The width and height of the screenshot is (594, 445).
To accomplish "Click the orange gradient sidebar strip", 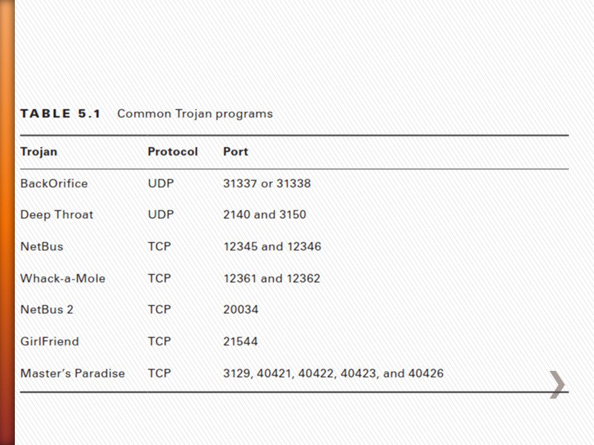I will (x=7, y=222).
